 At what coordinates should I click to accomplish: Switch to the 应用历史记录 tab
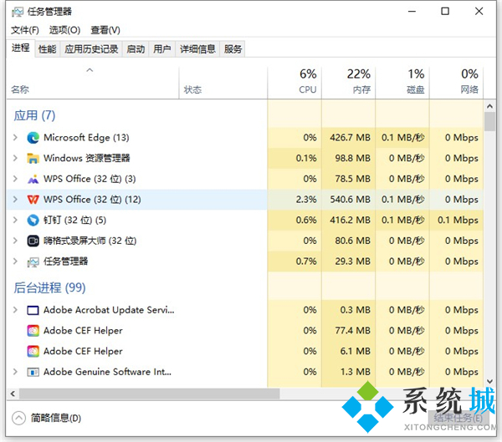point(91,49)
